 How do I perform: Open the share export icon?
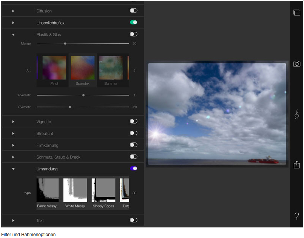tap(296, 165)
